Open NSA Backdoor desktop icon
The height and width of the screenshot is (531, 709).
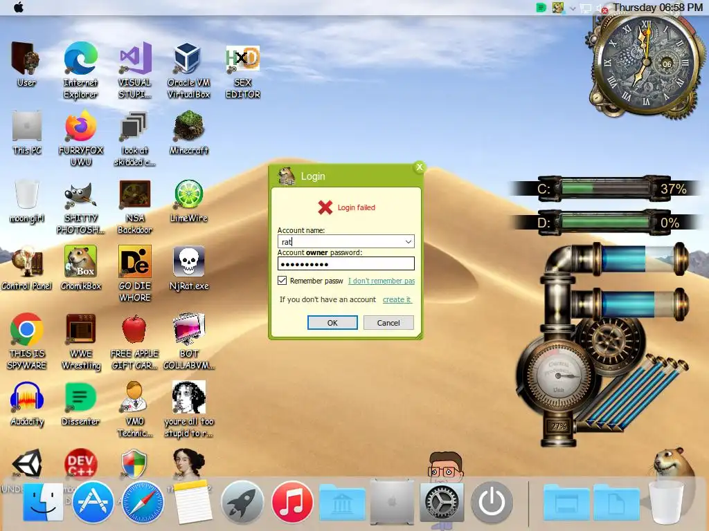135,206
